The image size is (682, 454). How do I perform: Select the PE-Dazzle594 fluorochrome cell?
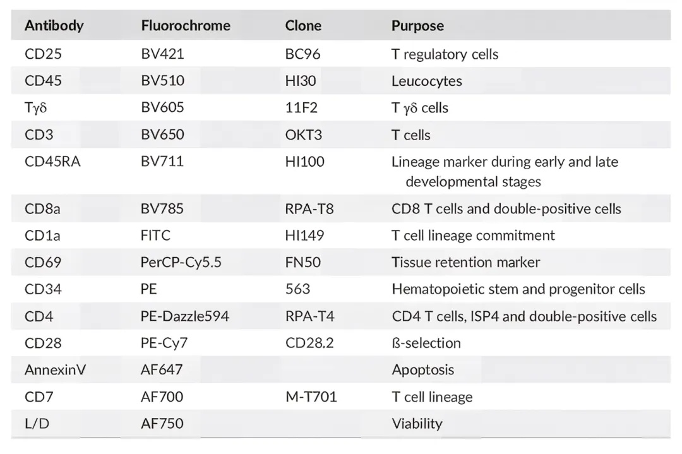point(185,316)
